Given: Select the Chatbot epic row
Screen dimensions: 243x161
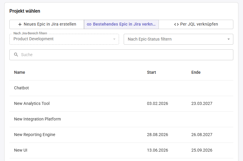Looking at the screenshot, I should coord(121,88).
